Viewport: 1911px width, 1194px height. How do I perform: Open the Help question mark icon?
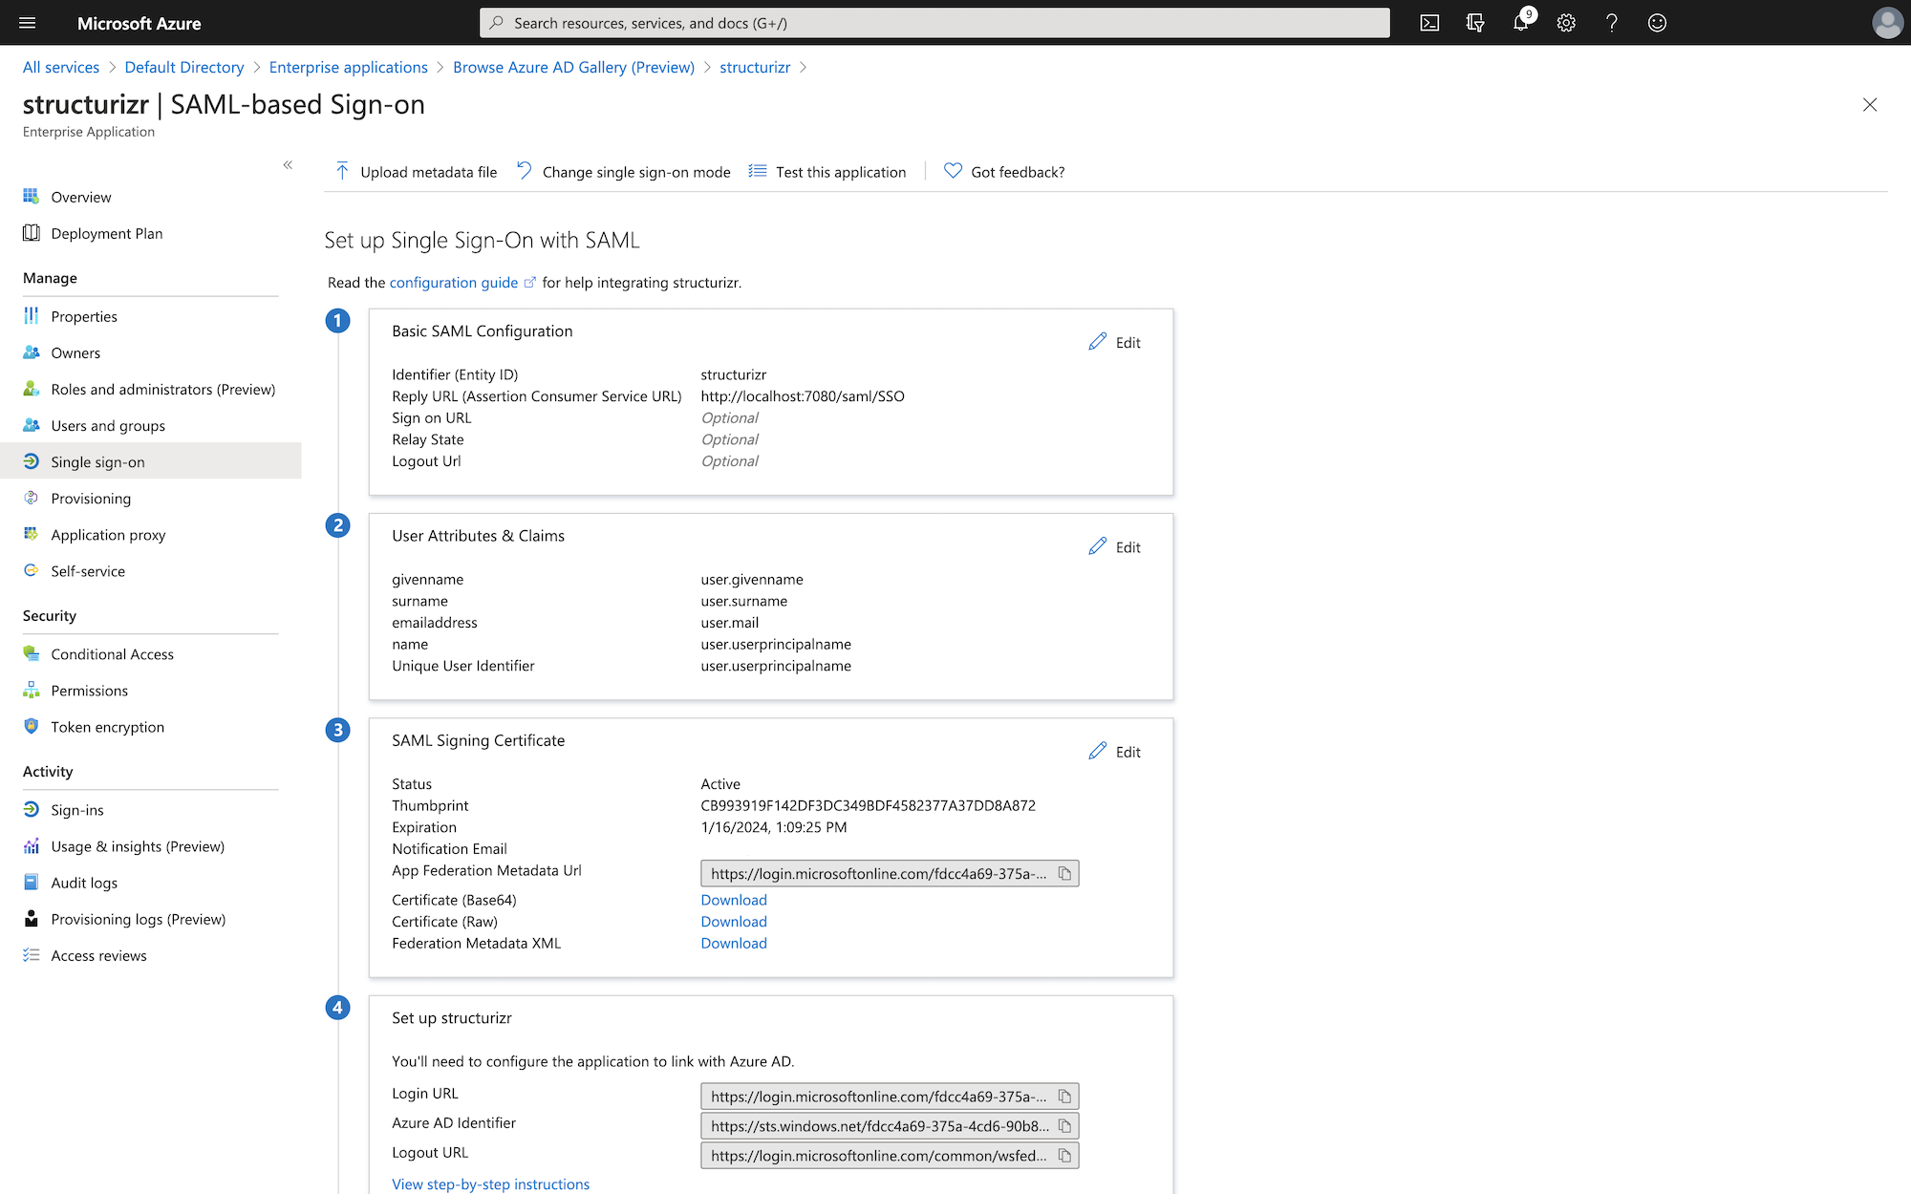(1612, 23)
